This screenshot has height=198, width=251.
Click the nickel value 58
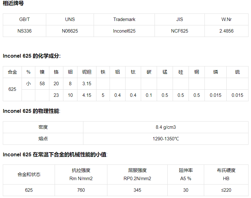pos(42,84)
